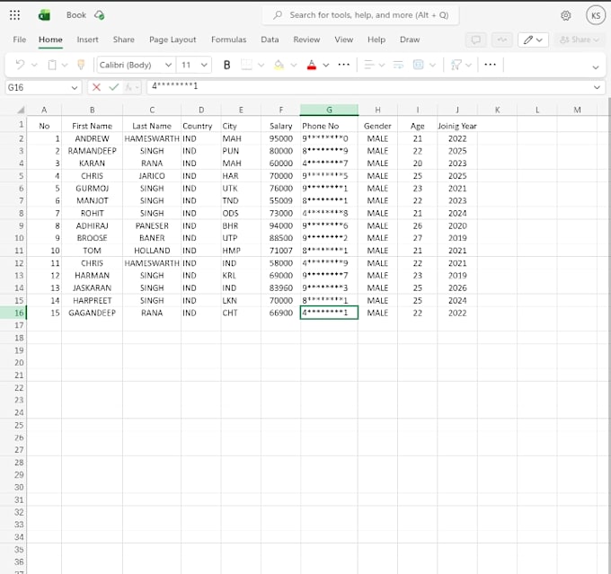Expand the Undo dropdown arrow

(x=34, y=65)
